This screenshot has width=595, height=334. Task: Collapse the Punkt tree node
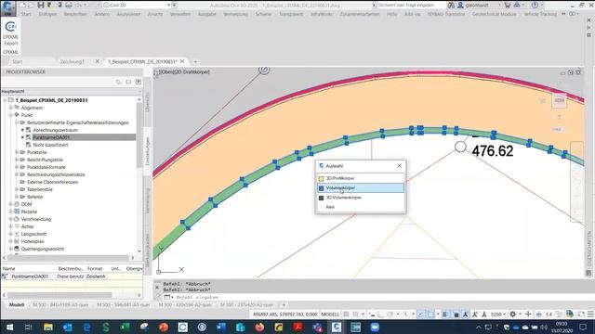point(10,115)
